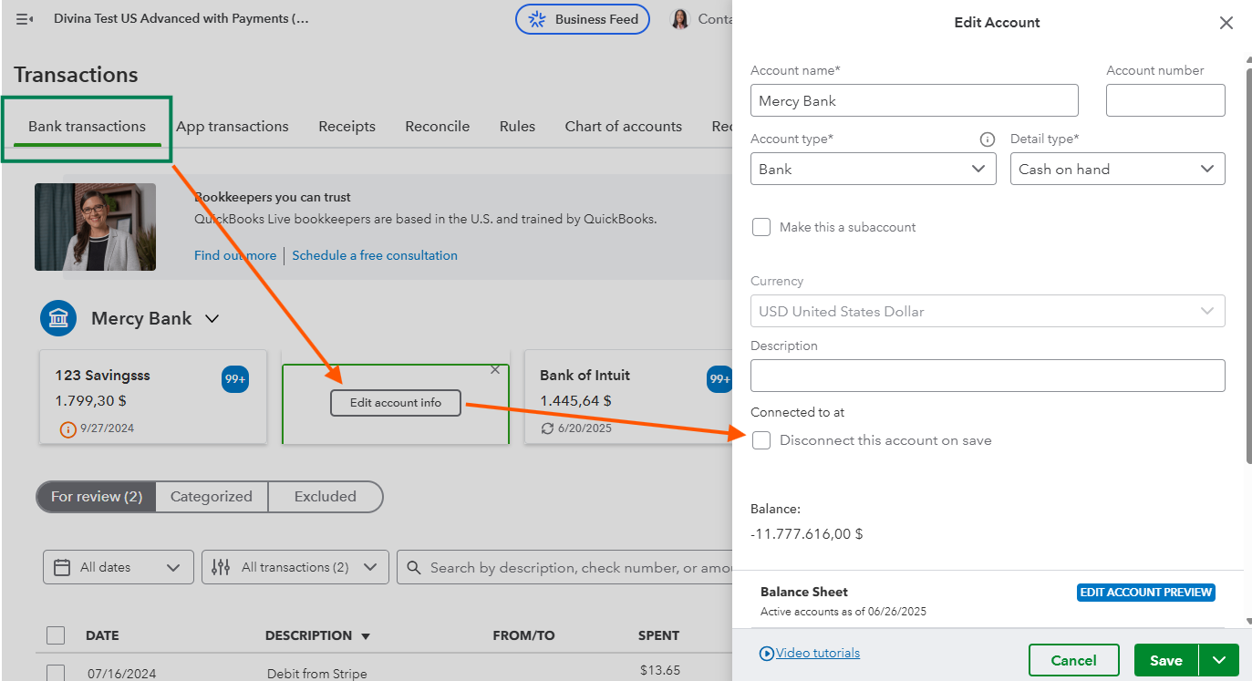
Task: Click the Cancel button
Action: coord(1074,660)
